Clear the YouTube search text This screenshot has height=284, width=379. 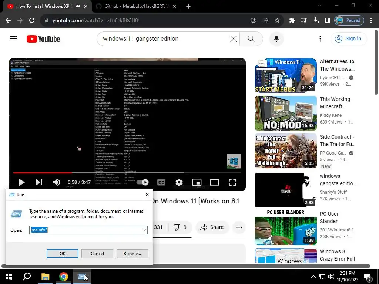233,38
